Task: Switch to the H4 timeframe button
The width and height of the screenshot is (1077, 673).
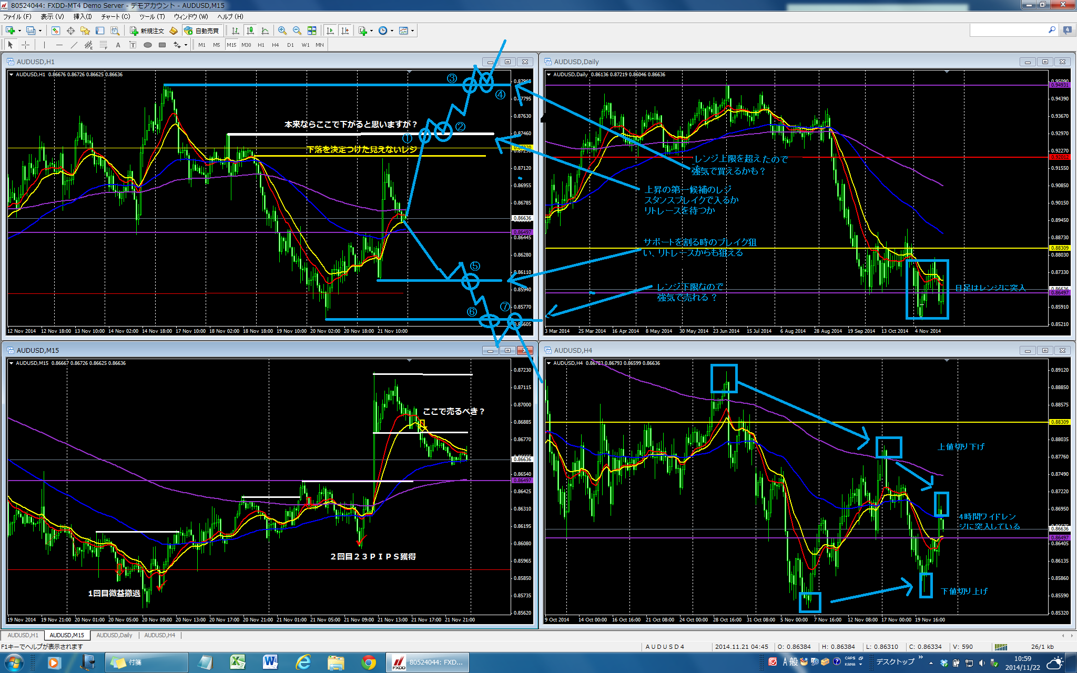Action: [275, 45]
